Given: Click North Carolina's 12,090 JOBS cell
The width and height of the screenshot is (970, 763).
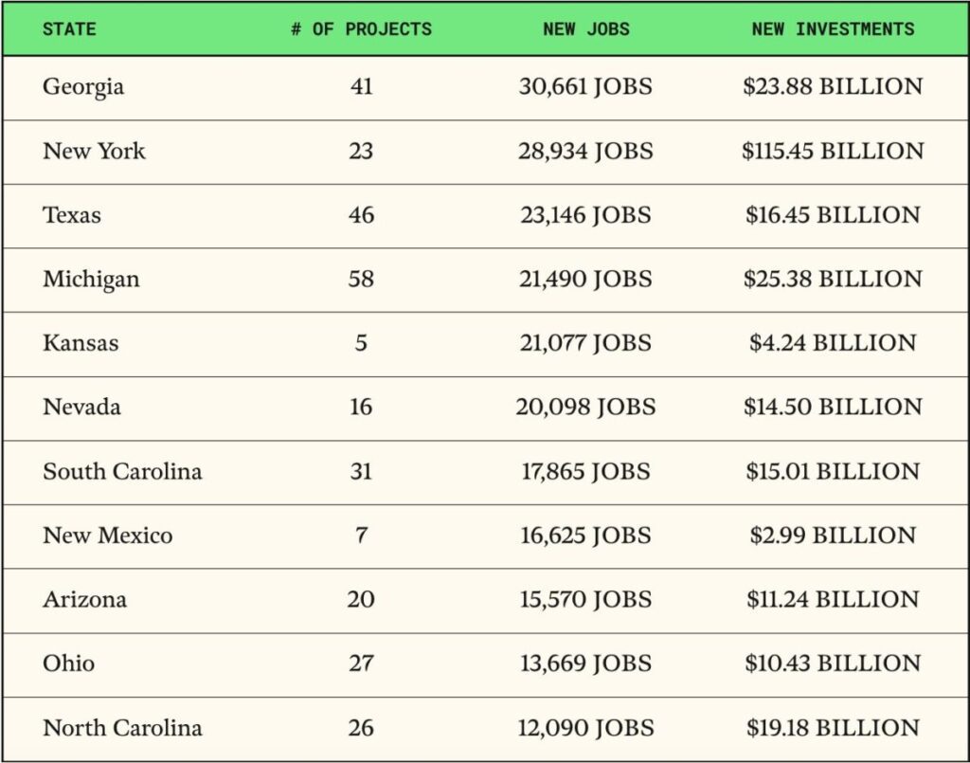Looking at the screenshot, I should (x=585, y=728).
